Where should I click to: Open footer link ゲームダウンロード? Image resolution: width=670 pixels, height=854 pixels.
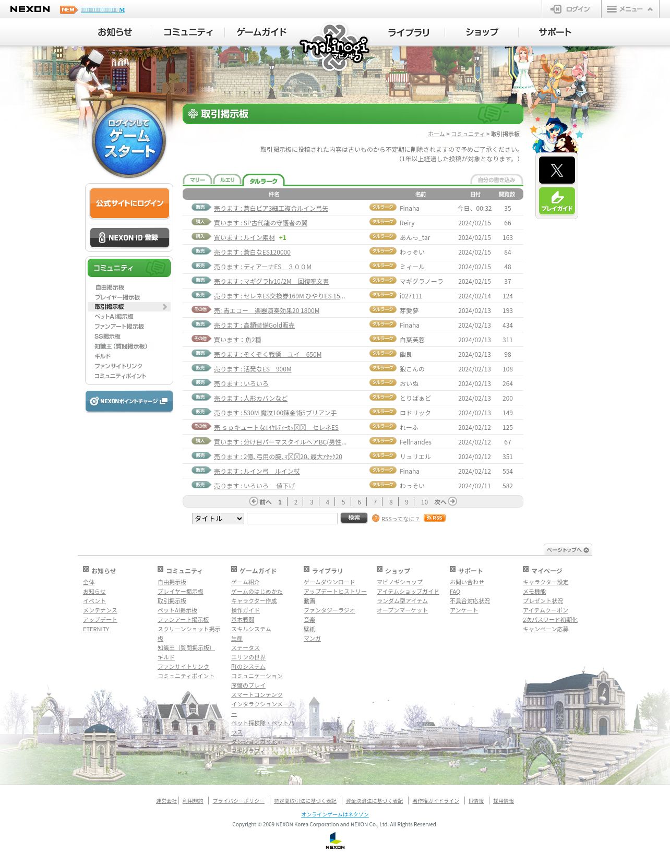[329, 582]
